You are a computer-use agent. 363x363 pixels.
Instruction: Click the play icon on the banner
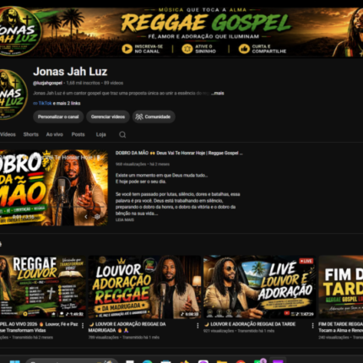[127, 49]
